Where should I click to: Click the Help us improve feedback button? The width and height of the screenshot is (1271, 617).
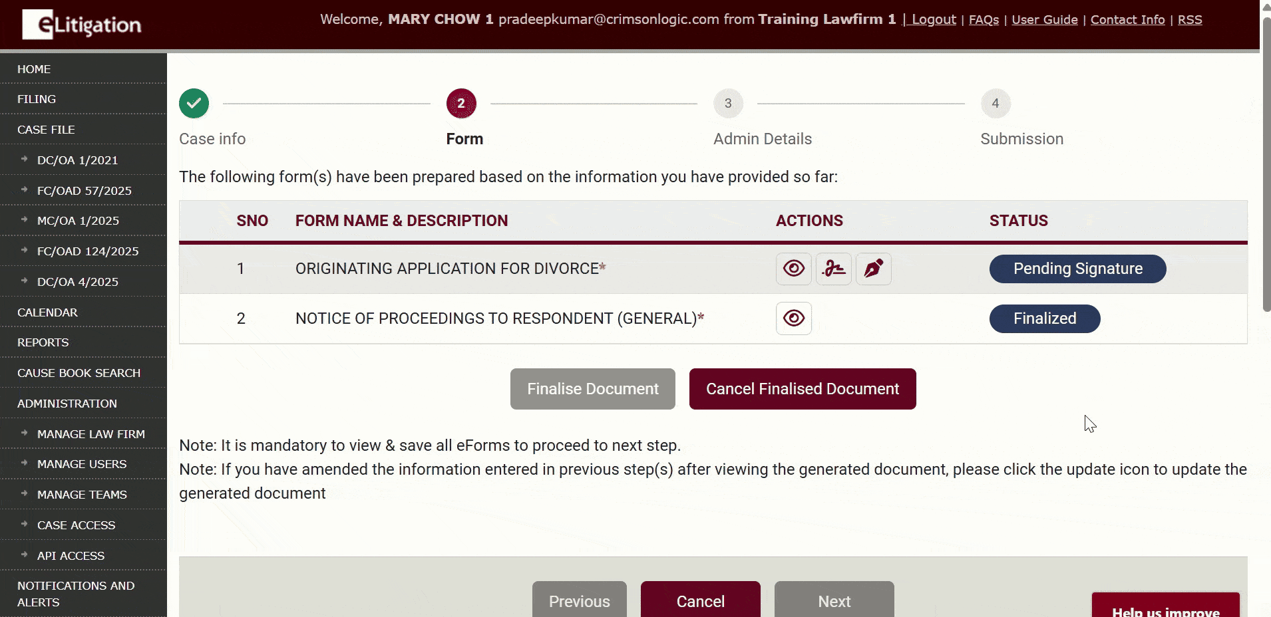click(1165, 608)
